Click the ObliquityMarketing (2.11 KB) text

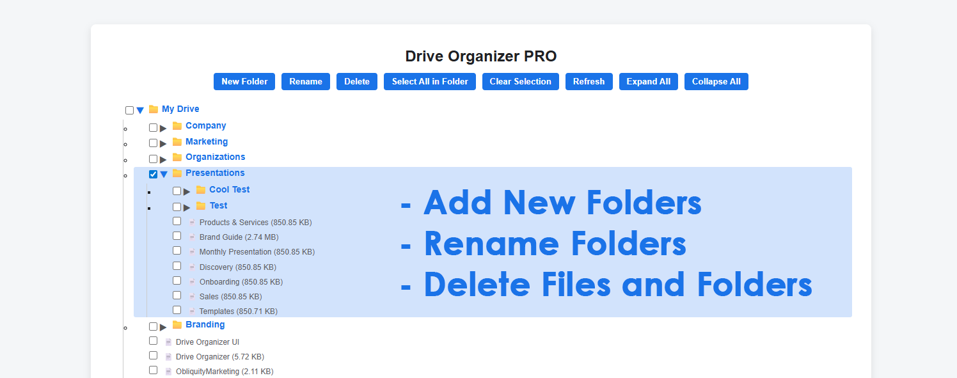pos(225,372)
